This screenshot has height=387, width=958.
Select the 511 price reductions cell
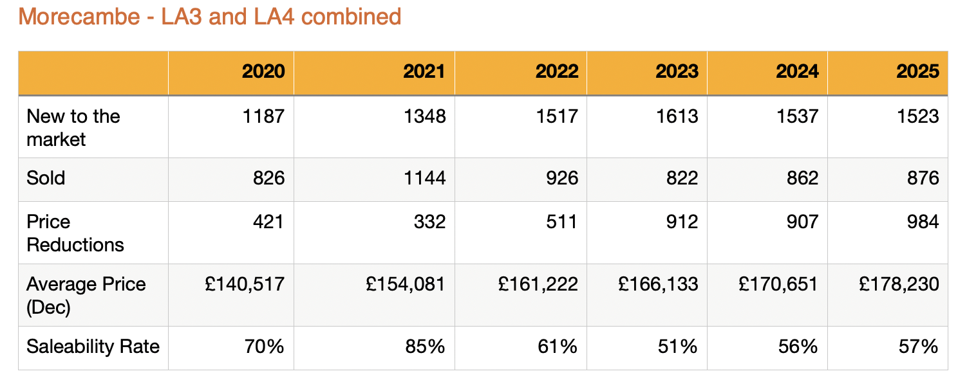click(562, 222)
